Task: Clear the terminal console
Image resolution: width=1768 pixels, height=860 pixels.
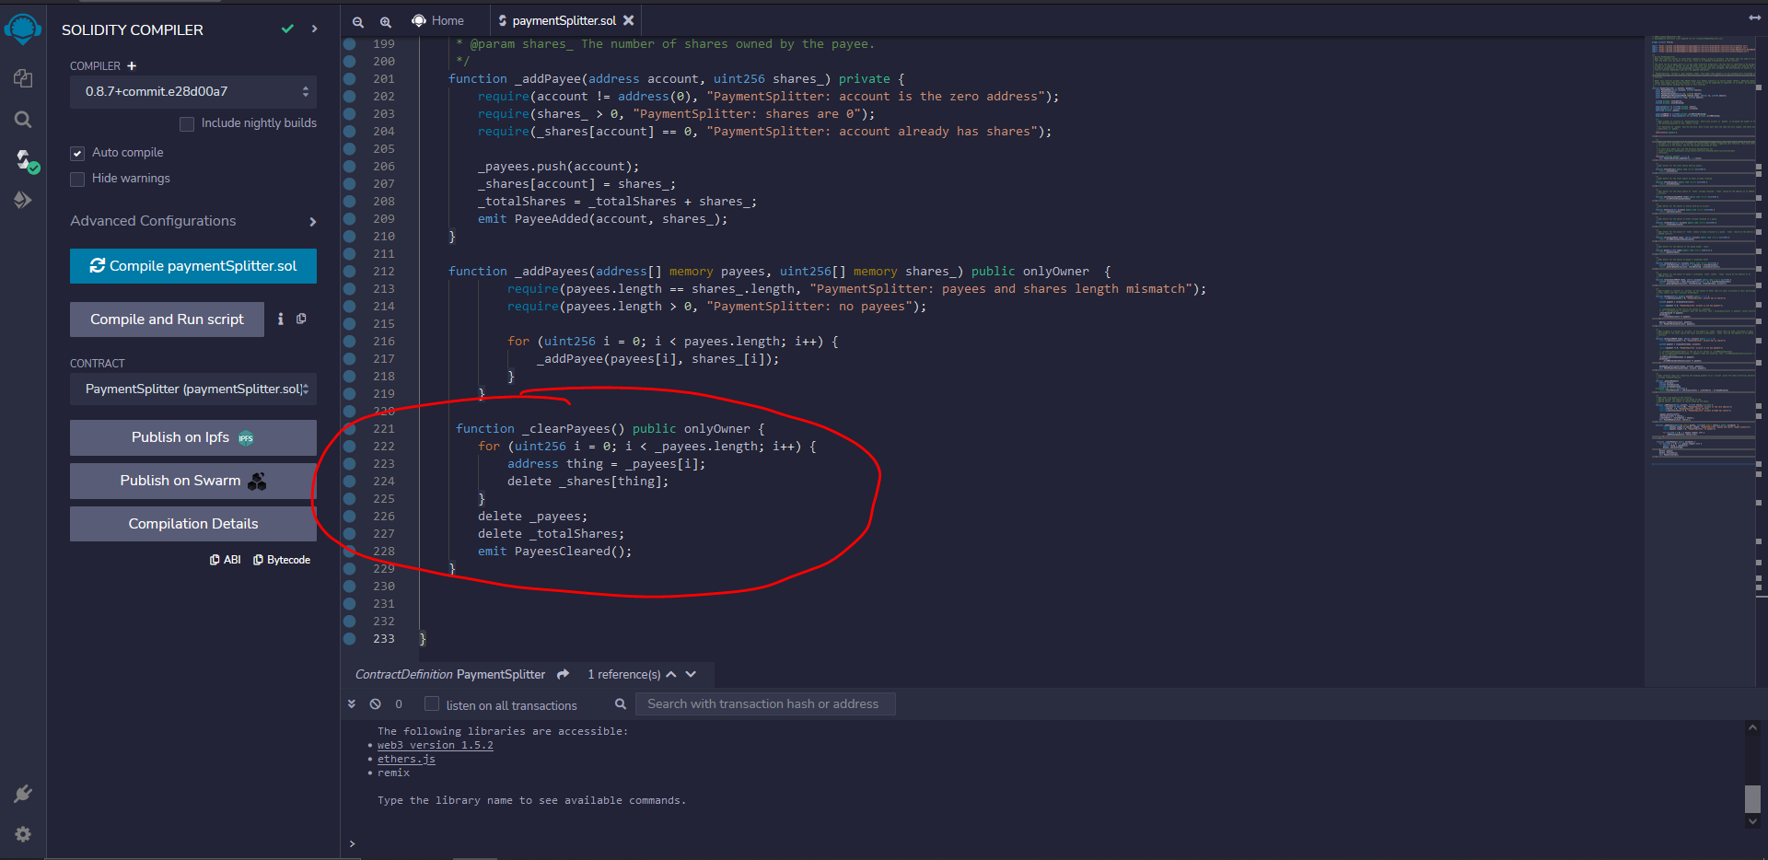Action: (376, 704)
